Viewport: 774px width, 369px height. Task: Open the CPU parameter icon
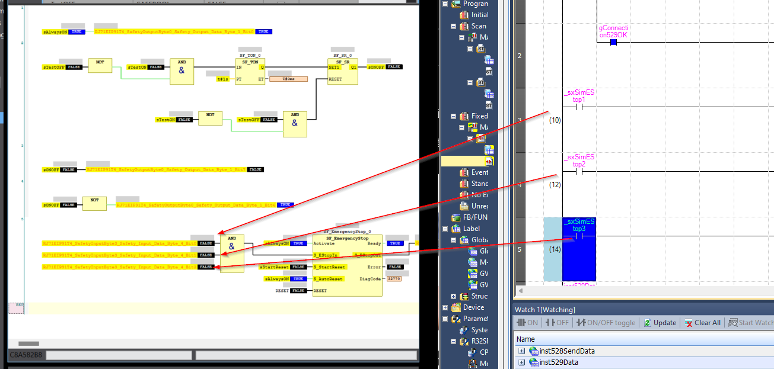click(473, 352)
